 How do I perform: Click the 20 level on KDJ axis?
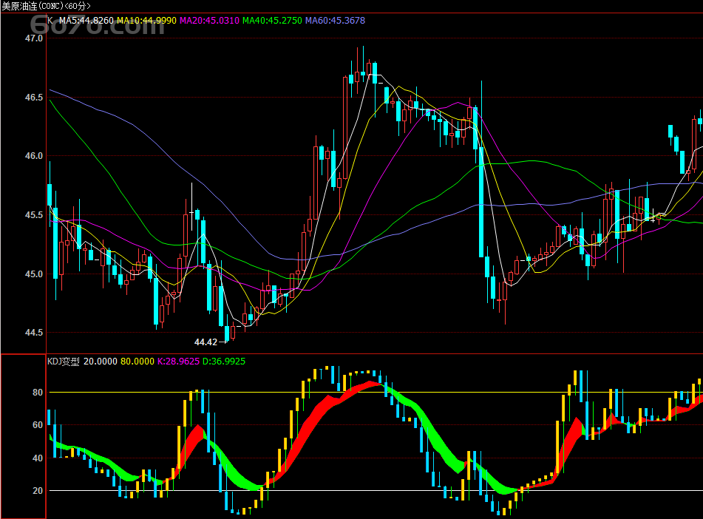point(38,491)
